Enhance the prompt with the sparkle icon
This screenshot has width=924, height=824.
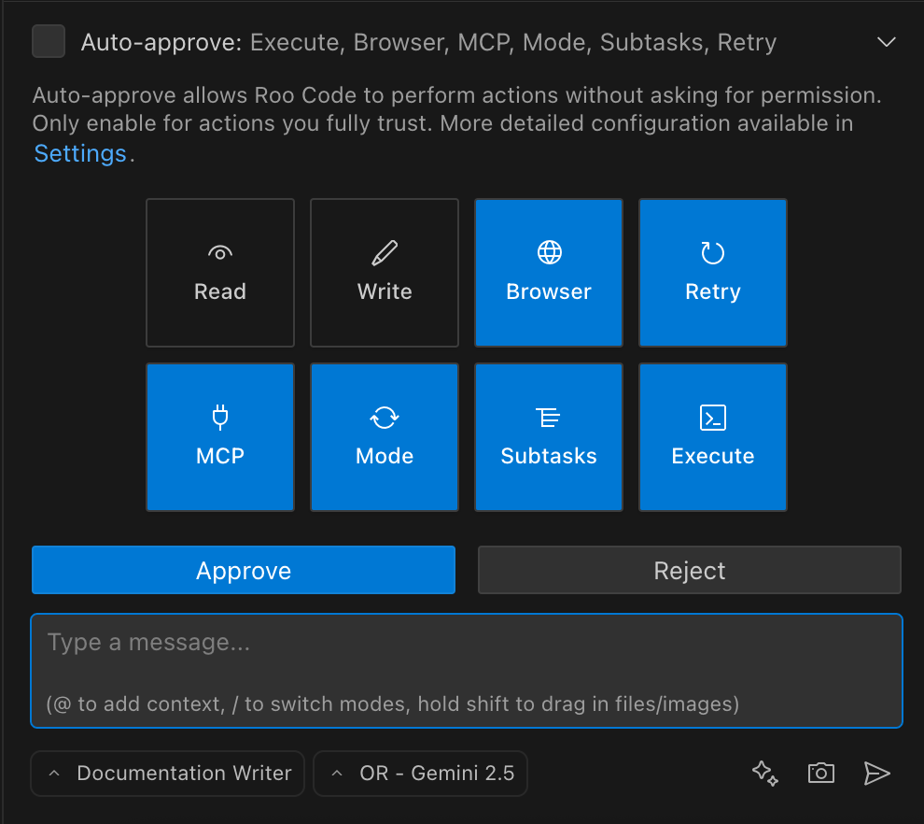(764, 774)
